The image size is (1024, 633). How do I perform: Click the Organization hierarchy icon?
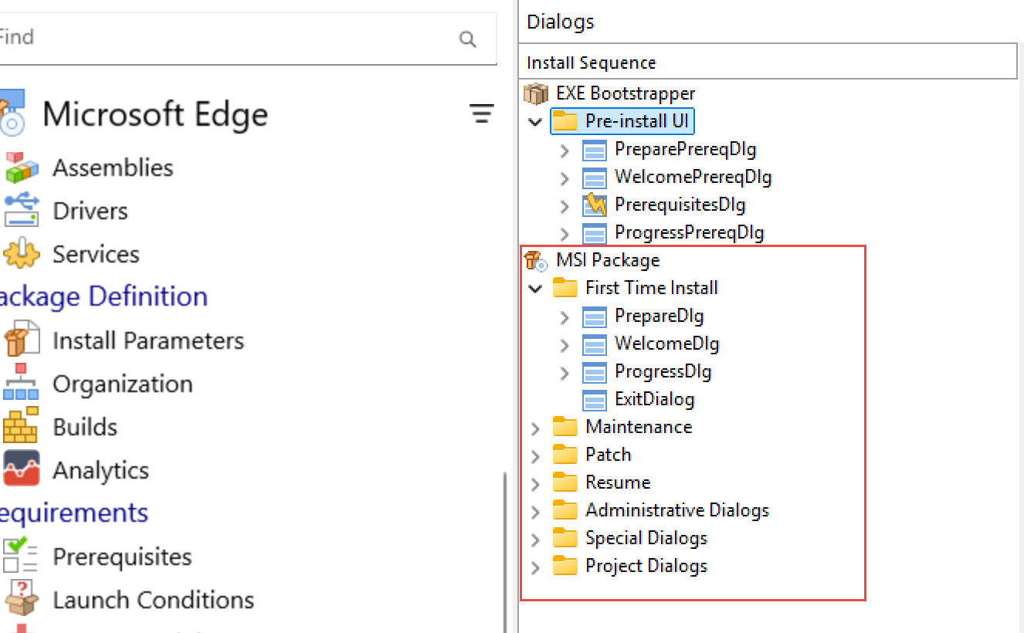pyautogui.click(x=20, y=384)
